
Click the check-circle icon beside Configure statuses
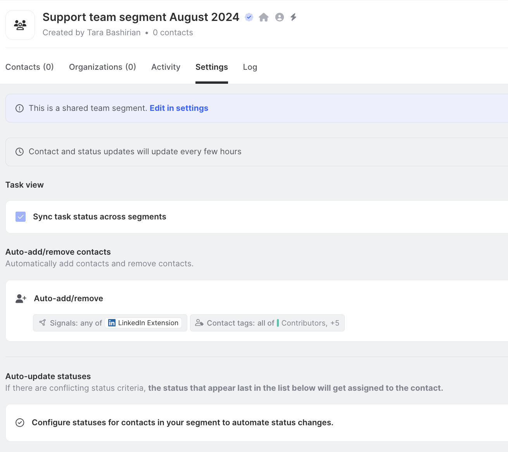(x=20, y=423)
